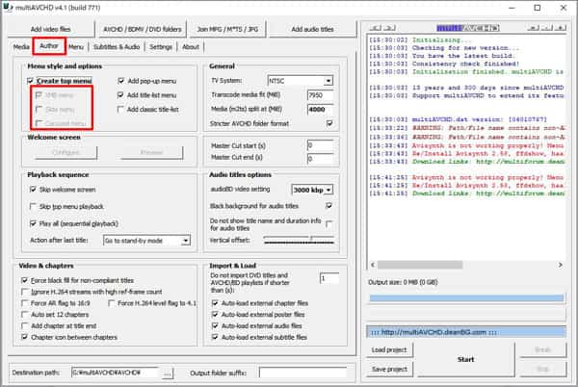This screenshot has width=578, height=387.
Task: Go to the Settings tab
Action: point(161,46)
